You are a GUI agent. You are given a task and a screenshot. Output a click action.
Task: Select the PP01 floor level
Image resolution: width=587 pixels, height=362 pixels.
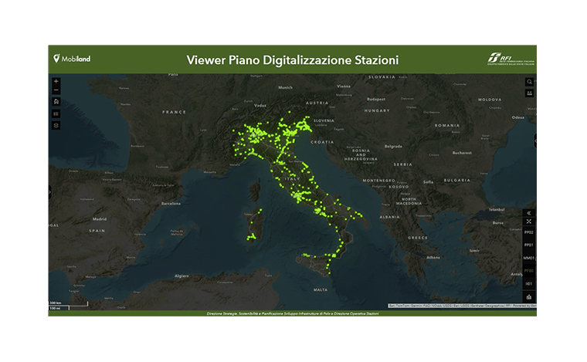[529, 245]
